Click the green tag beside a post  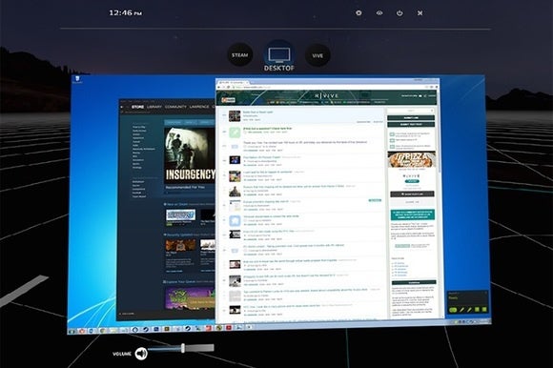(x=375, y=200)
